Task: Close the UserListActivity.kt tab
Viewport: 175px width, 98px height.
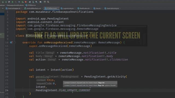Action: [x=120, y=8]
